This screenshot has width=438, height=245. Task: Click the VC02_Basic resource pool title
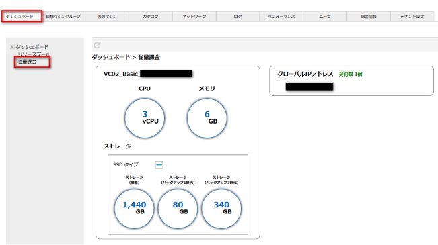148,74
